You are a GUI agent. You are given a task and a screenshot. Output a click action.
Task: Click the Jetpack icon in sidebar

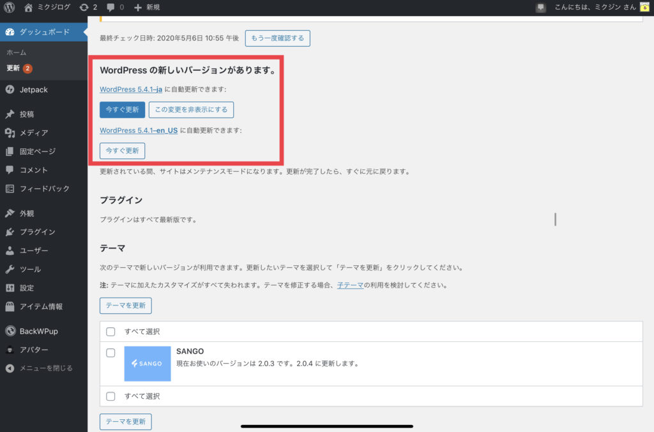(10, 89)
